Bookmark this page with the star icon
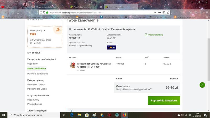This screenshot has width=210, height=118. pos(168,12)
